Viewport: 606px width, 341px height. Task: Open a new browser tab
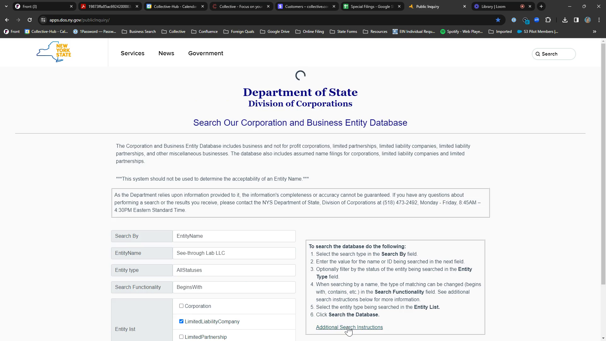[541, 6]
